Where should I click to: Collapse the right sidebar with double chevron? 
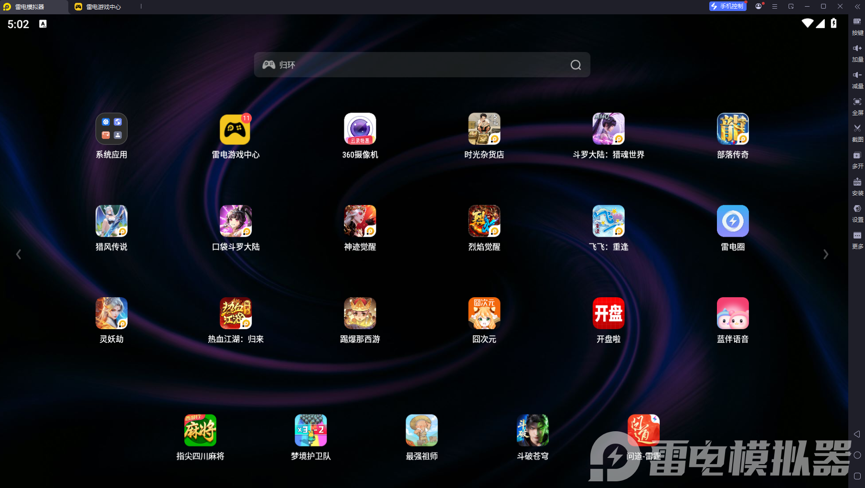(x=857, y=6)
